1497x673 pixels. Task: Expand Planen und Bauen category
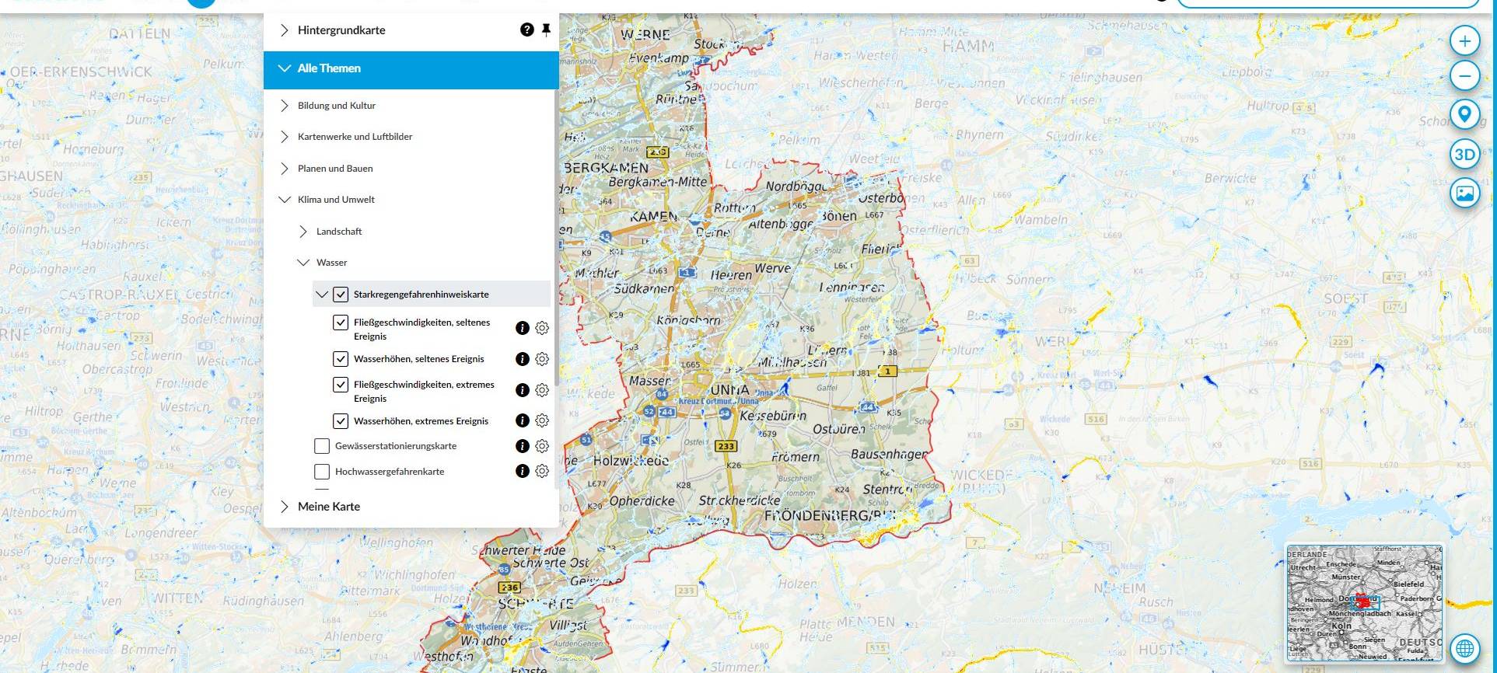point(285,169)
